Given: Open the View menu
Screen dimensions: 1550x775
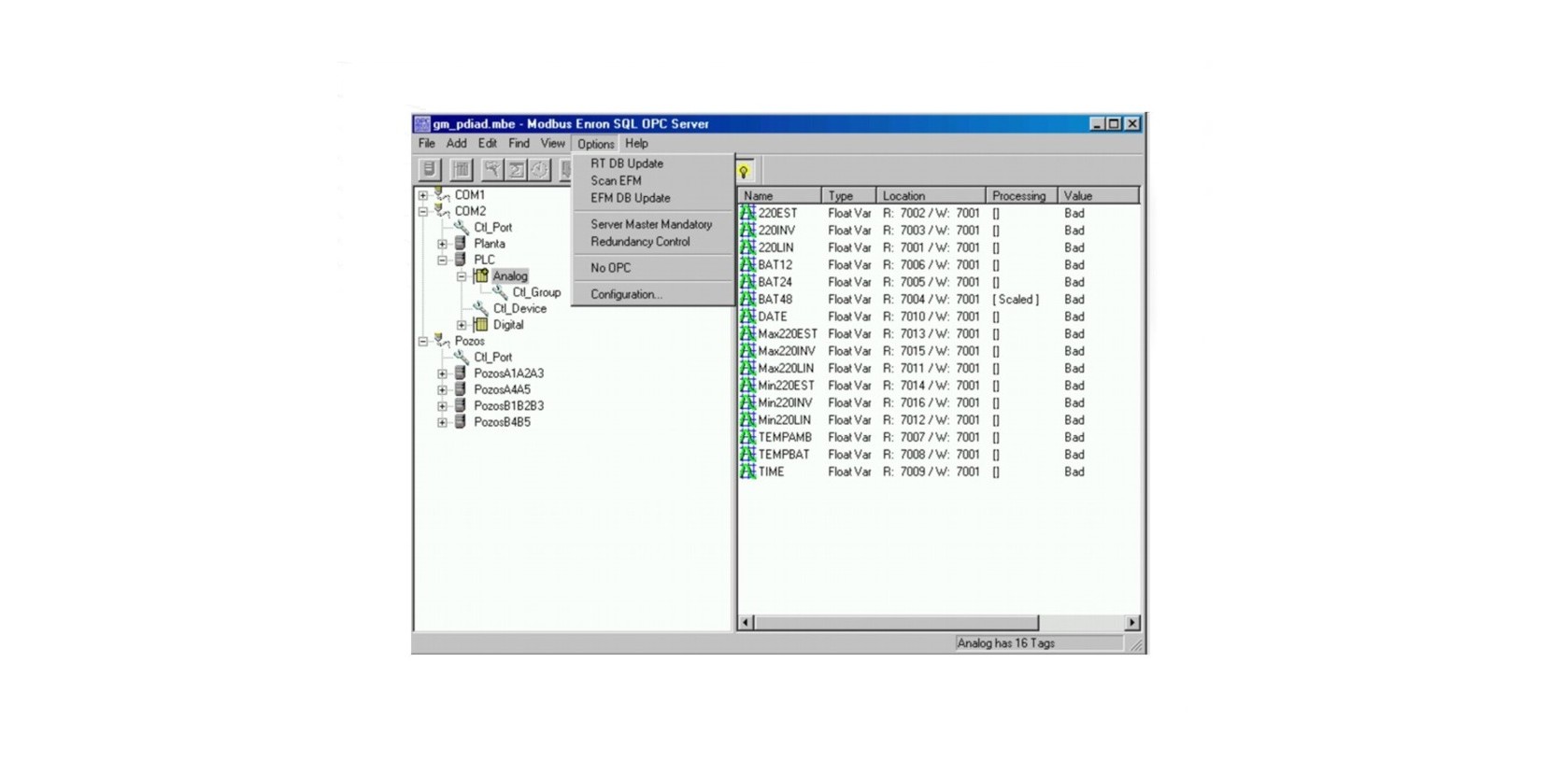Looking at the screenshot, I should pyautogui.click(x=552, y=144).
